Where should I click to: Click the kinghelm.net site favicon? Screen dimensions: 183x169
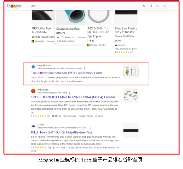[x=33, y=67]
